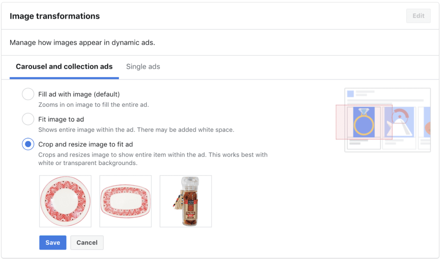The image size is (442, 259).
Task: Click the blue profile square in the ad preview
Action: coord(350,94)
